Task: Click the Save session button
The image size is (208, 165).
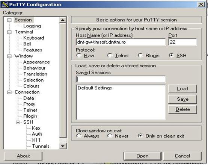Action: [182, 99]
